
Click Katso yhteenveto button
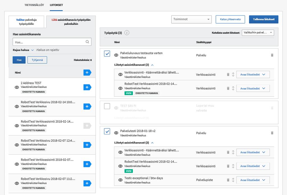(230, 19)
